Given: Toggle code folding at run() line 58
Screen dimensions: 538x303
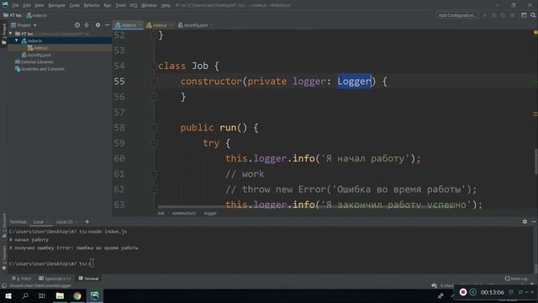Looking at the screenshot, I should click(154, 128).
